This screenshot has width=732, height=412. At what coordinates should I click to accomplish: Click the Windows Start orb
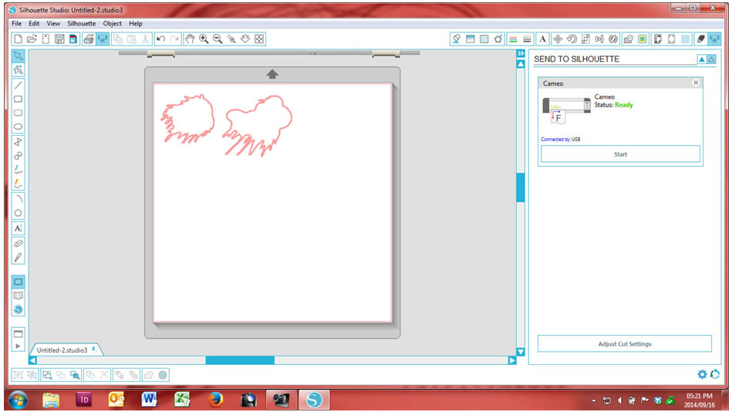click(x=18, y=400)
